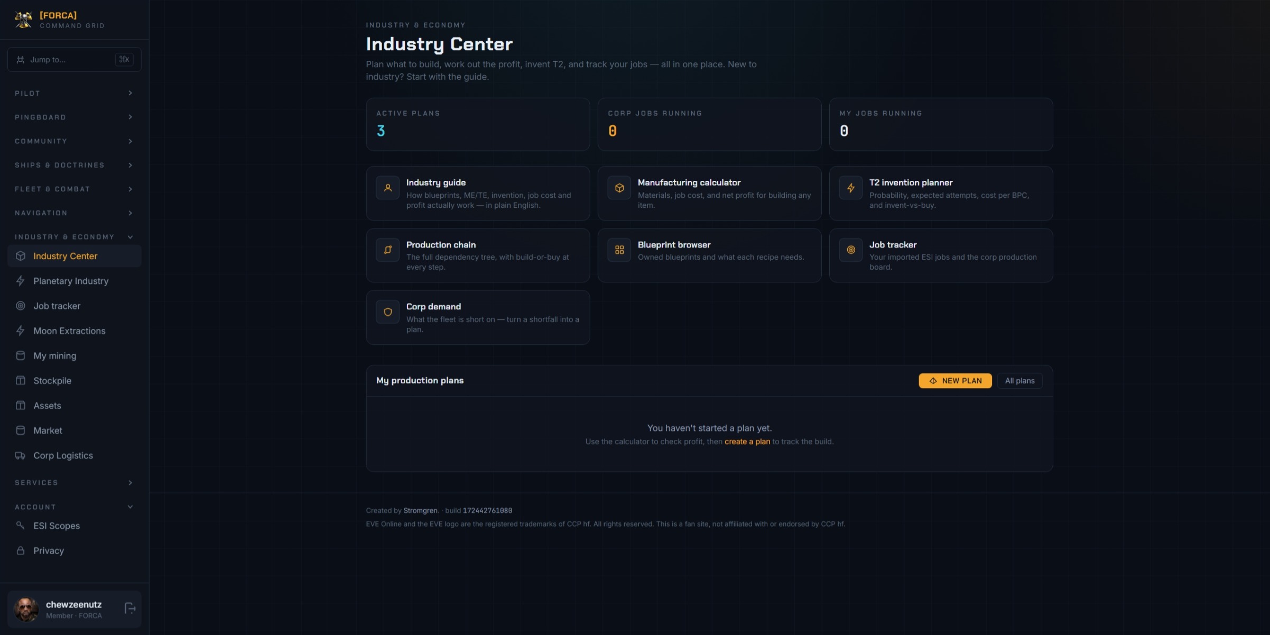Open the T2 invention planner title

point(911,182)
